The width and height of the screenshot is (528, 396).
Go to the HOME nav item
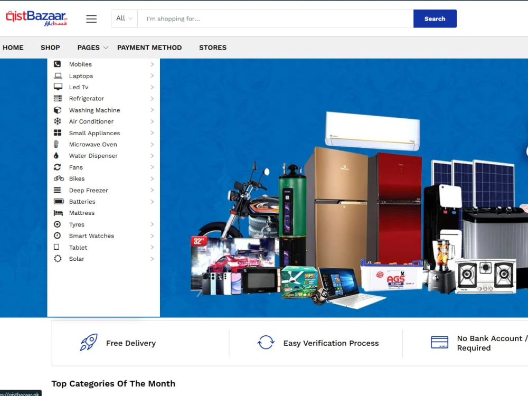13,48
